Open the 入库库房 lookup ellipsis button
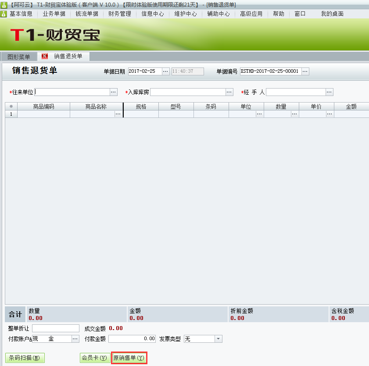This screenshot has height=366, width=369. pyautogui.click(x=229, y=92)
